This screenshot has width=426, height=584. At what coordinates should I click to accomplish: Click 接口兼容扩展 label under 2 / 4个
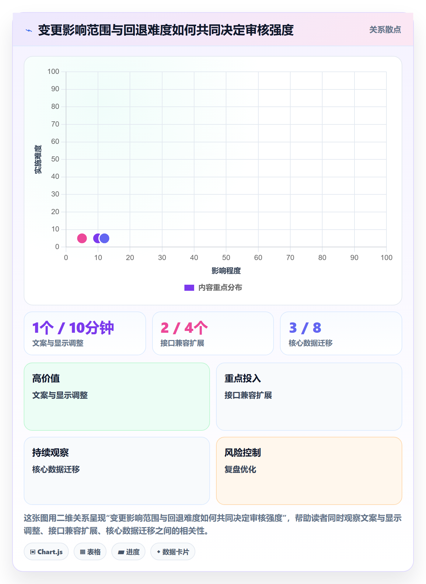(183, 343)
